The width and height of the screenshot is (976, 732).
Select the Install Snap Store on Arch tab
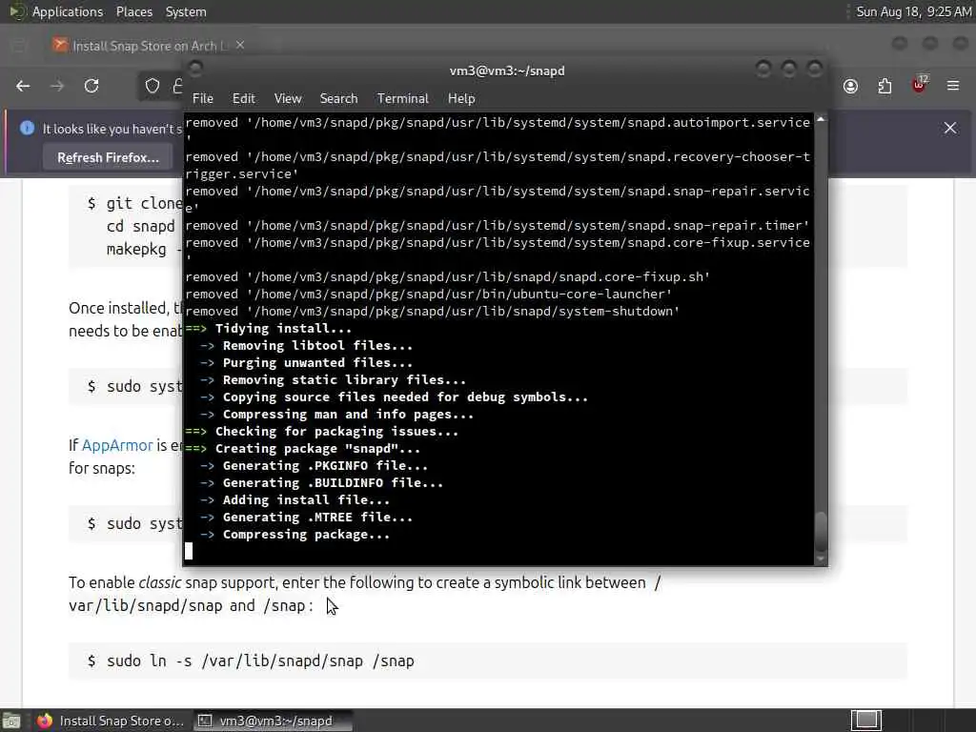click(x=150, y=46)
